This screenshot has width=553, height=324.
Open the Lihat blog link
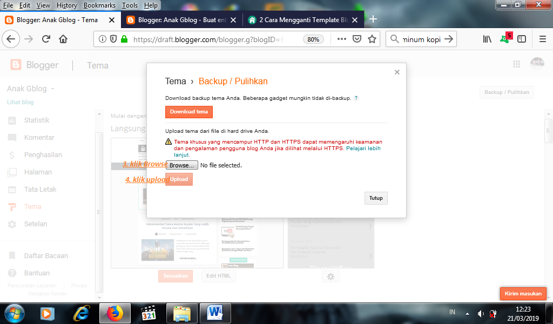(21, 102)
